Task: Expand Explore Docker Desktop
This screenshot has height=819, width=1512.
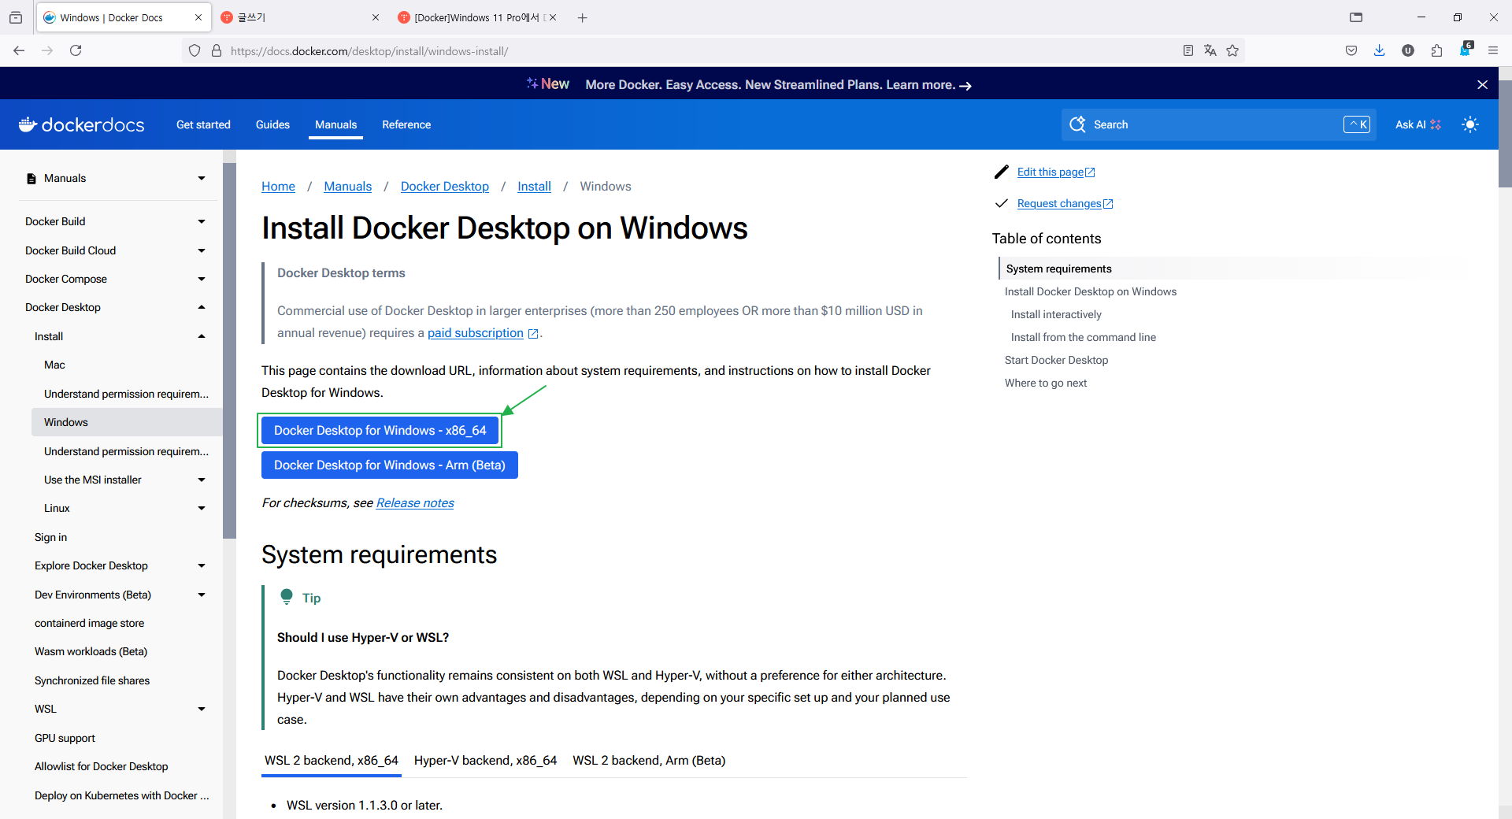Action: pyautogui.click(x=202, y=565)
